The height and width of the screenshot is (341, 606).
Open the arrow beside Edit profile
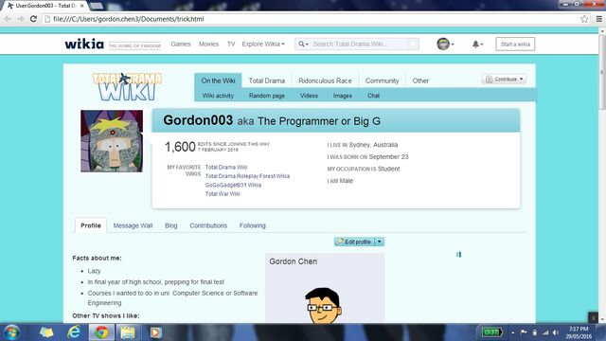tap(380, 242)
